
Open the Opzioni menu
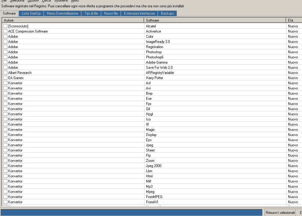pyautogui.click(x=33, y=1)
